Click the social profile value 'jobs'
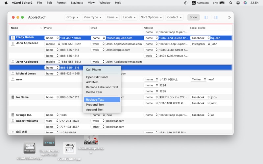The image size is (263, 164). coord(214,97)
